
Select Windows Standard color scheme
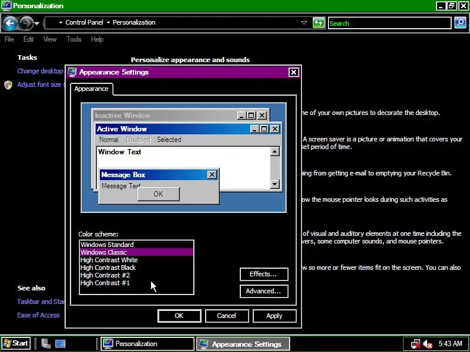[136, 245]
